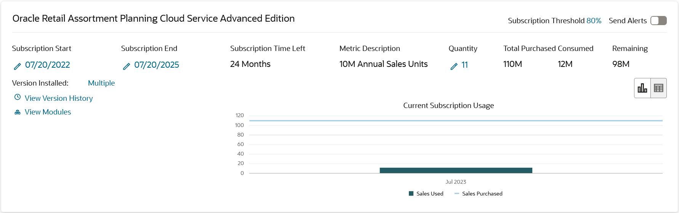The width and height of the screenshot is (679, 213).
Task: Click the Send Alerts label
Action: [628, 21]
